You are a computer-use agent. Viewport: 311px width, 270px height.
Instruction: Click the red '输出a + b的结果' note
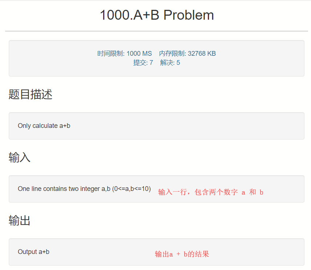click(x=182, y=254)
